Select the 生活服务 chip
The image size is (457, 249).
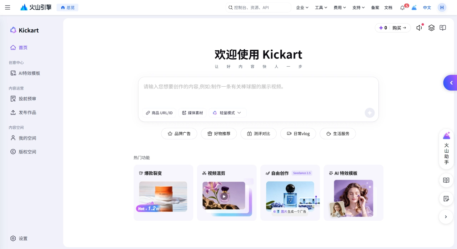pos(338,134)
